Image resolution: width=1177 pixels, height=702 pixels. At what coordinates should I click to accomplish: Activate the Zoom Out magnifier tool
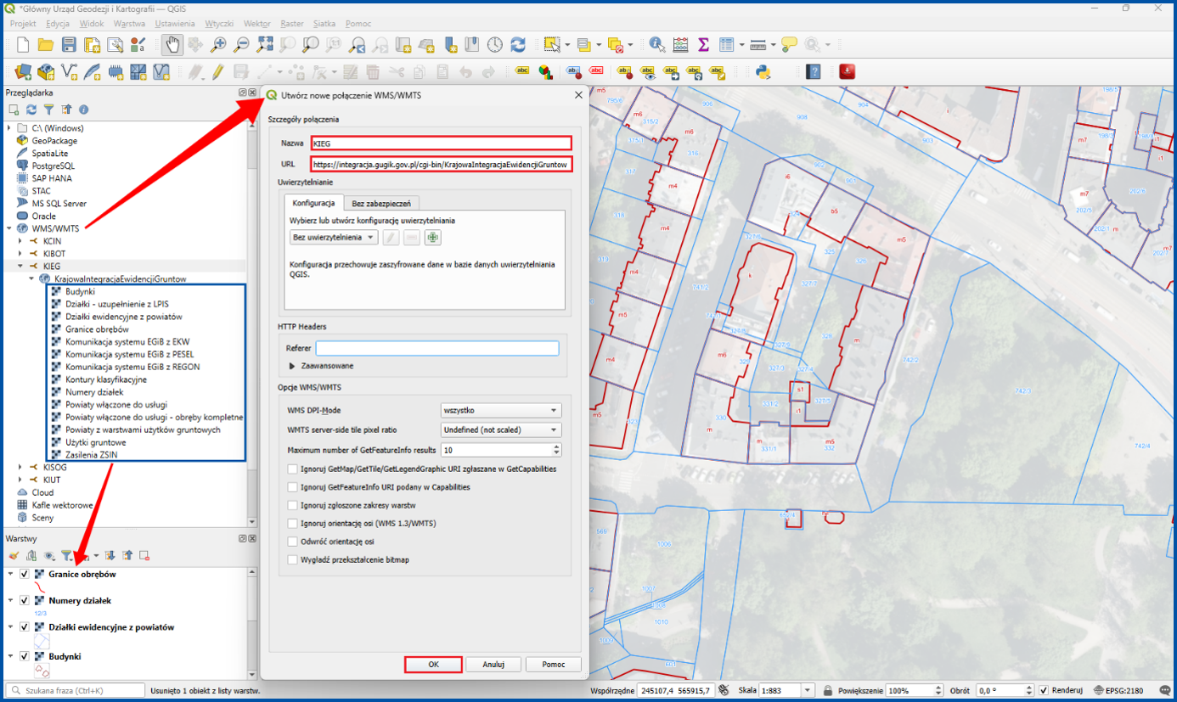tap(241, 44)
